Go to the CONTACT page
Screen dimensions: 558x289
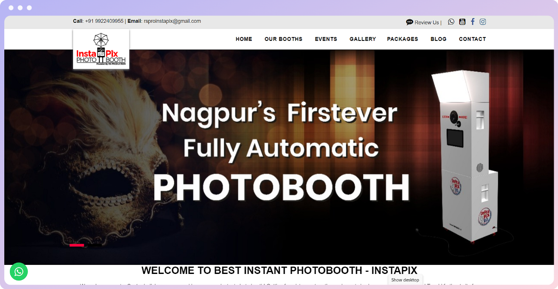click(472, 39)
